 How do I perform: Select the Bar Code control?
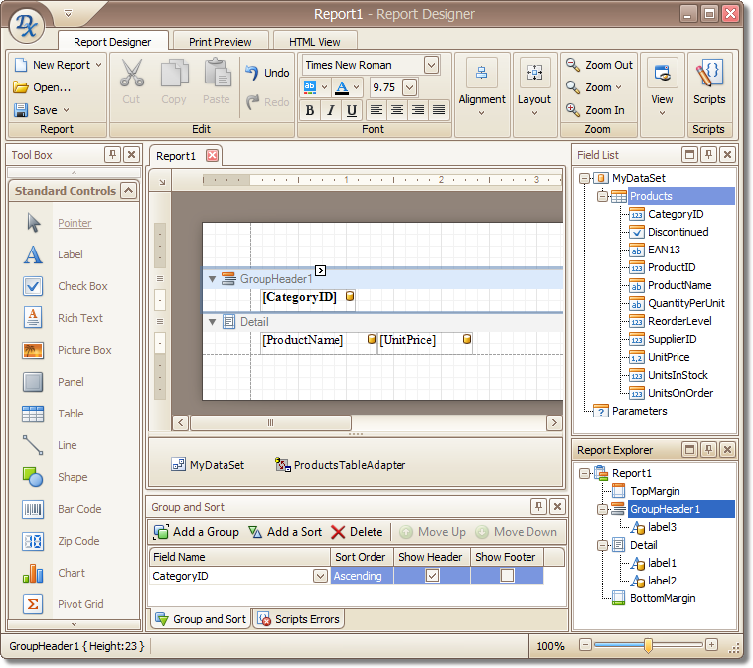pos(79,509)
